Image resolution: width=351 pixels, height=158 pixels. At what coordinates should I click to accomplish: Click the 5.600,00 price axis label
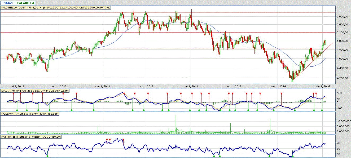click(x=342, y=16)
